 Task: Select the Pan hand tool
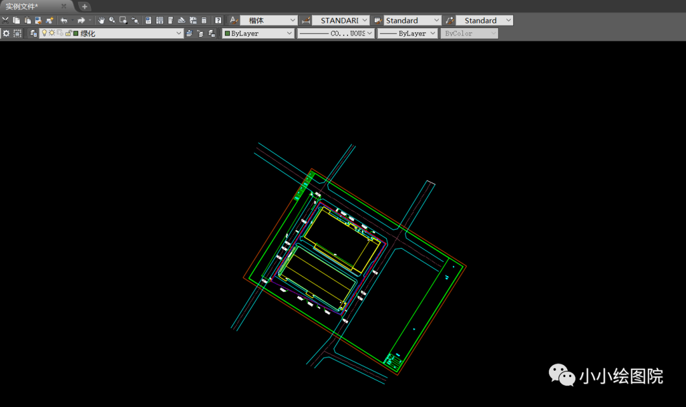pyautogui.click(x=101, y=20)
